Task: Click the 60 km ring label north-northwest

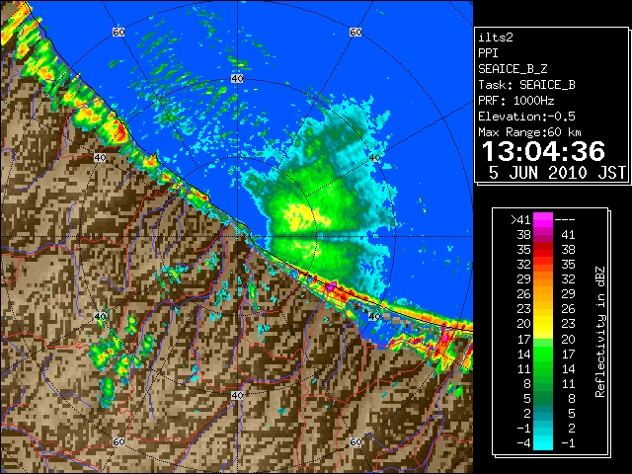Action: tap(118, 32)
